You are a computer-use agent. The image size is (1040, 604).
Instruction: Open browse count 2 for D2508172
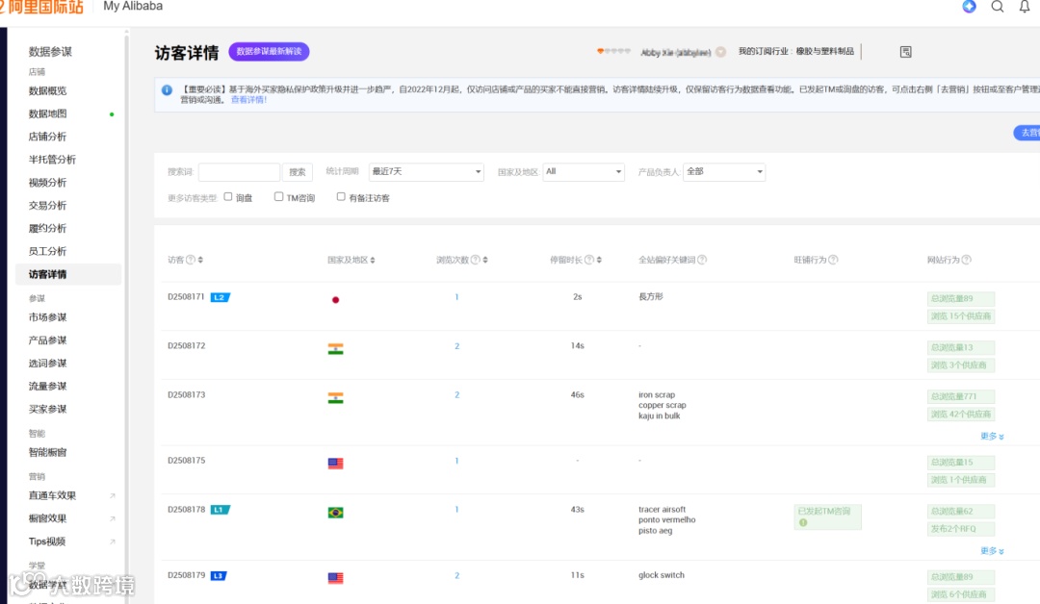[457, 346]
